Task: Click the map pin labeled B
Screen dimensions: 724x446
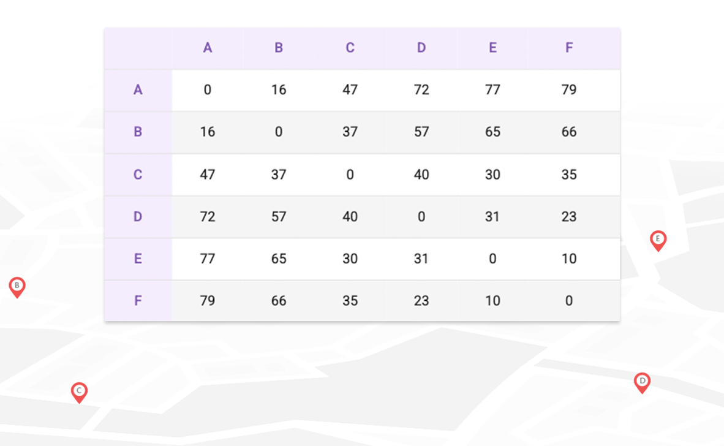Action: coord(17,287)
